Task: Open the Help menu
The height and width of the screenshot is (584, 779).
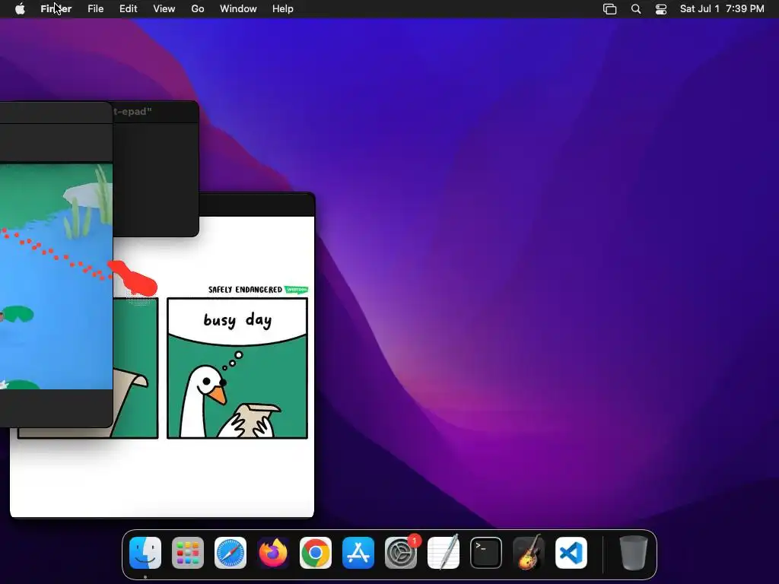Action: click(283, 9)
